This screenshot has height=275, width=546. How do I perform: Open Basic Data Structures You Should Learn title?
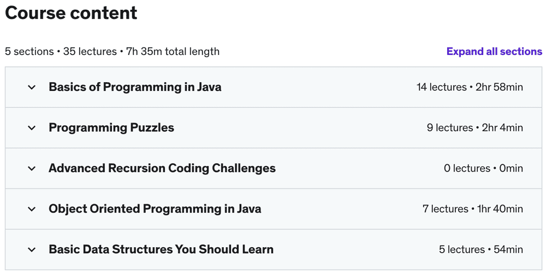pyautogui.click(x=161, y=249)
